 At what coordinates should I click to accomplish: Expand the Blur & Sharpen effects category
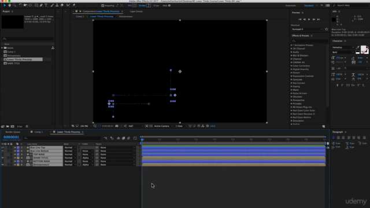click(x=291, y=55)
